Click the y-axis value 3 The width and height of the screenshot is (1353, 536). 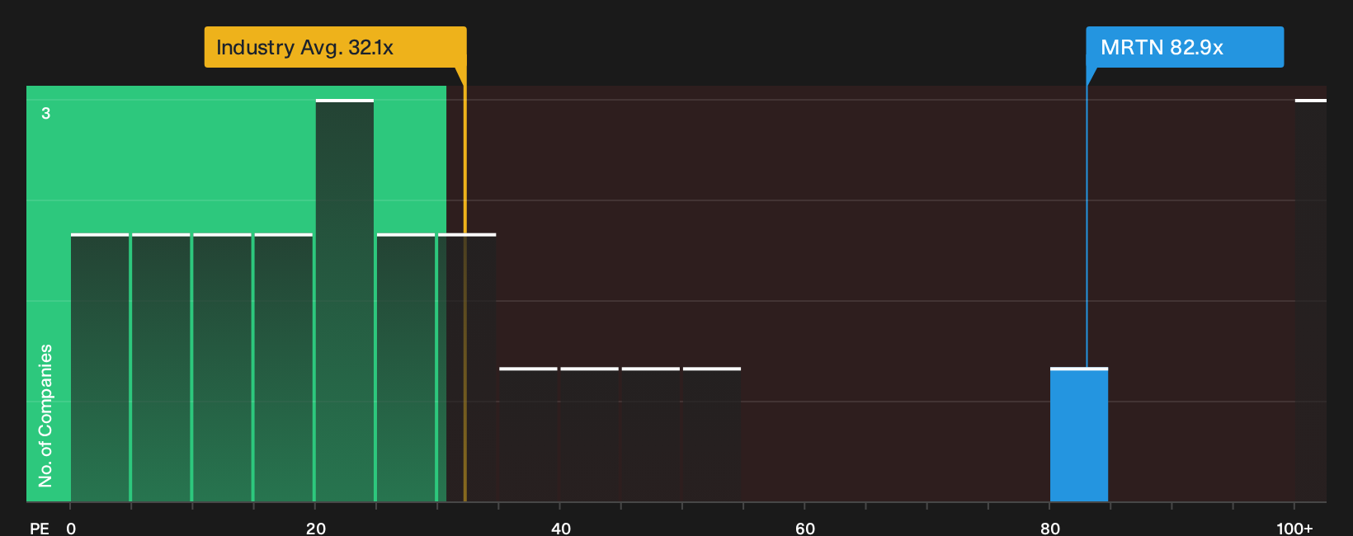coord(46,113)
